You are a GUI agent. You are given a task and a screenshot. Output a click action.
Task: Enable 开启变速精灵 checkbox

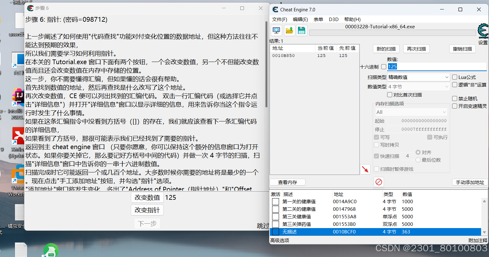coord(455,106)
